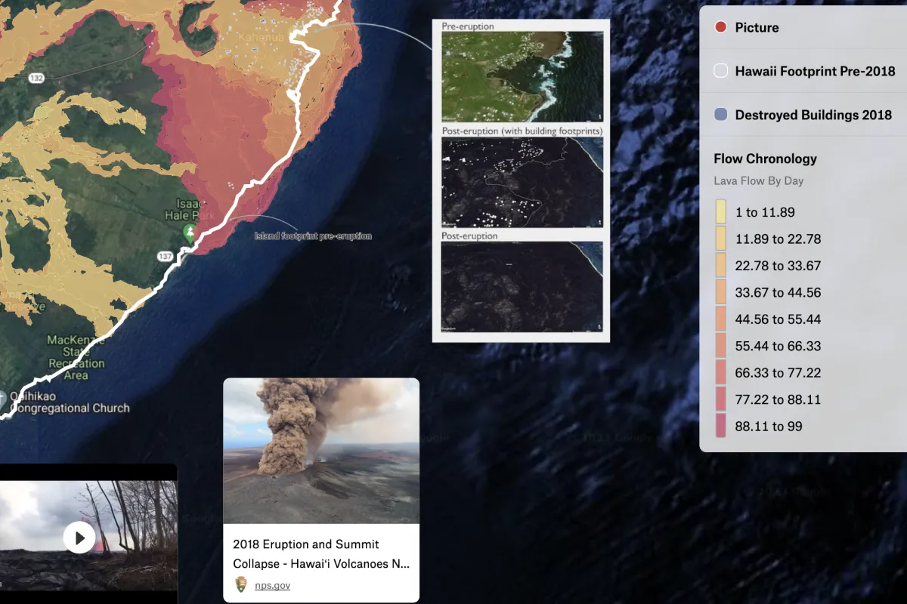Click Opihikao Congregational Church label
Image resolution: width=907 pixels, height=604 pixels.
click(70, 402)
